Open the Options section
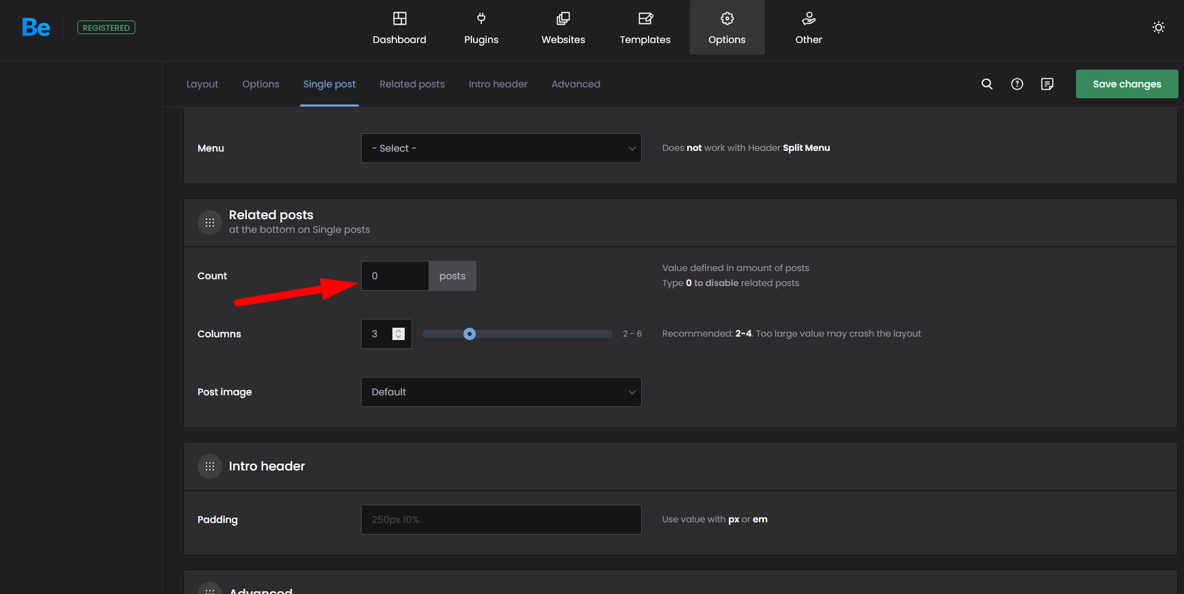Screen dimensions: 1184x594 point(727,28)
